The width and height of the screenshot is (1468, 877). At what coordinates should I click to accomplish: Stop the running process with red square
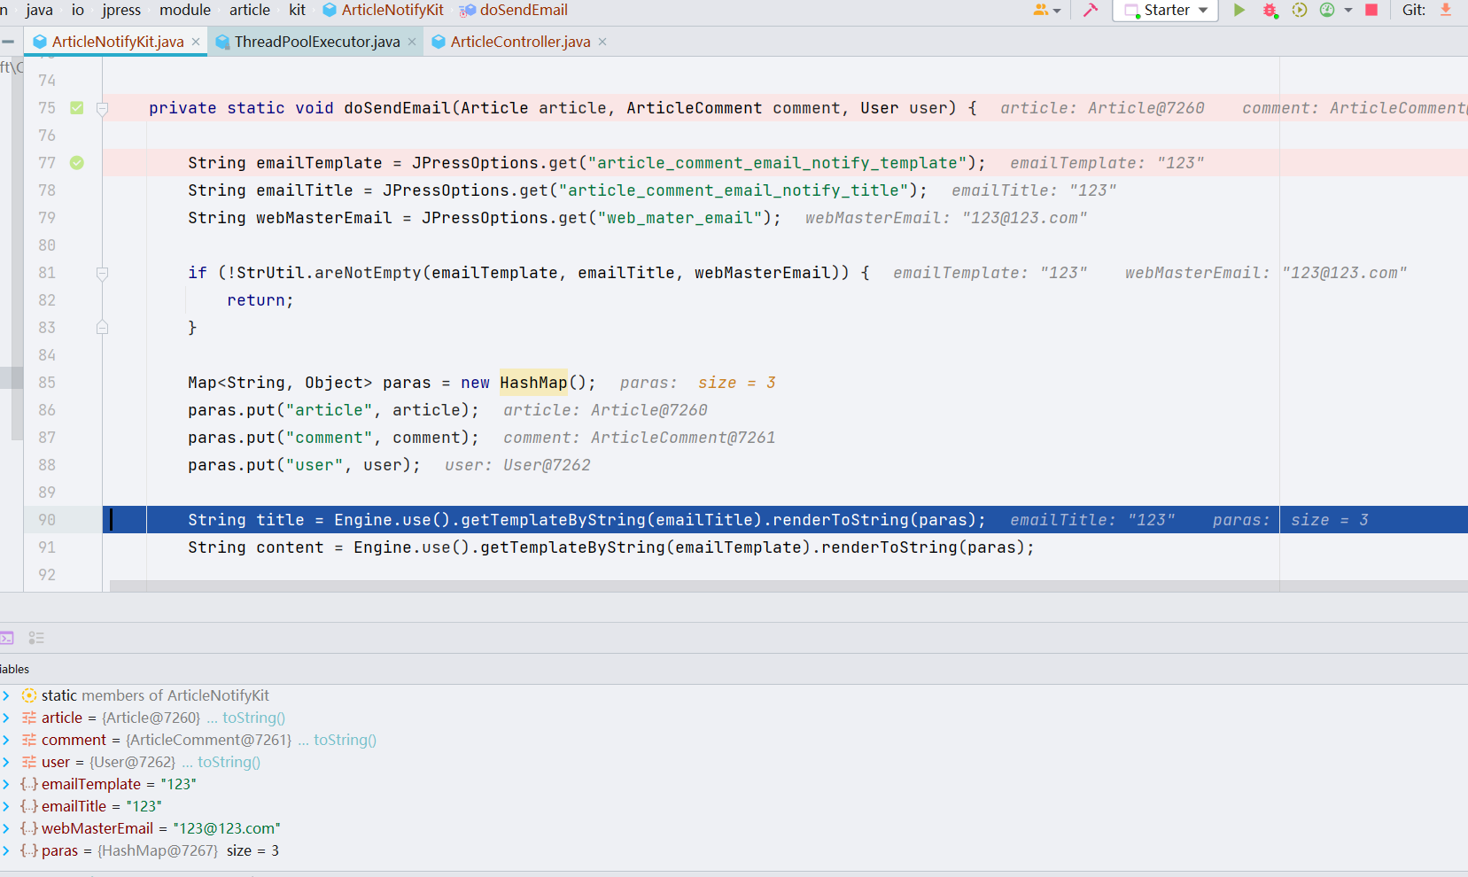tap(1371, 11)
